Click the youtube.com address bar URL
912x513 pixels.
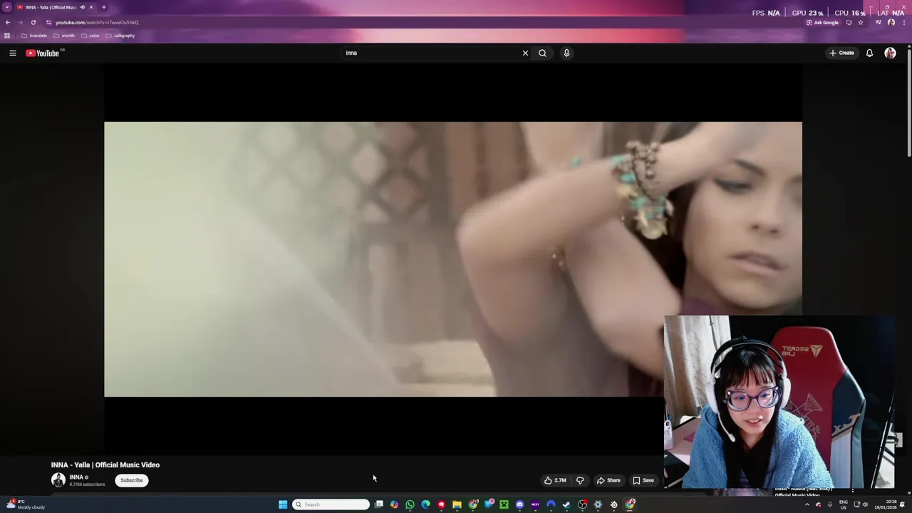click(97, 22)
